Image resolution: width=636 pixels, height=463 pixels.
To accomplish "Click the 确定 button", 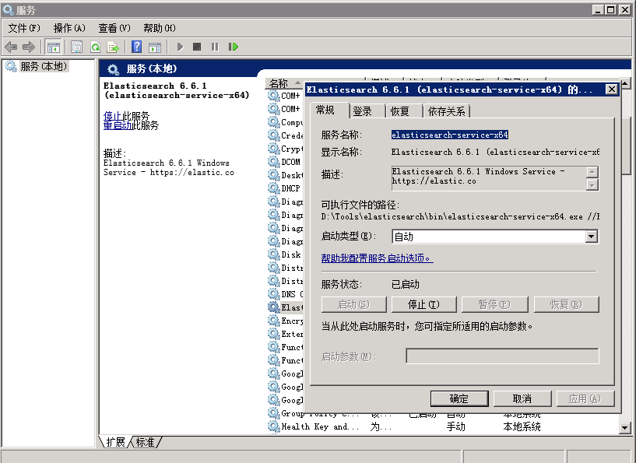I will point(459,398).
